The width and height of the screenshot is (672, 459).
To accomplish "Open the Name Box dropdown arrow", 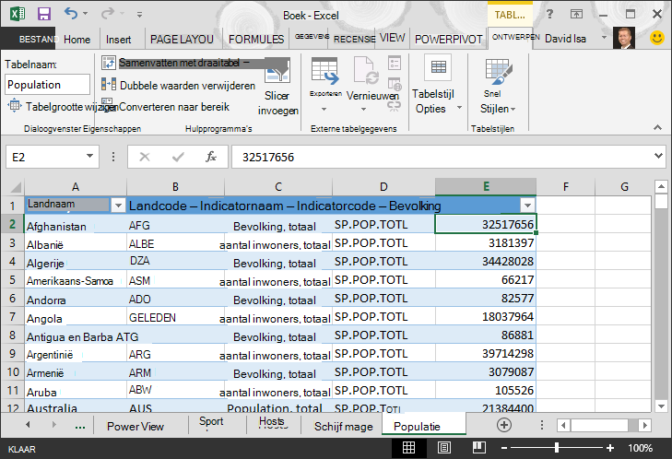I will (x=89, y=156).
